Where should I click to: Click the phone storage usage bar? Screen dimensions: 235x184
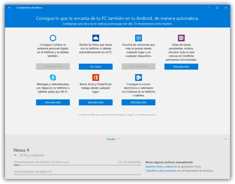tap(77, 165)
